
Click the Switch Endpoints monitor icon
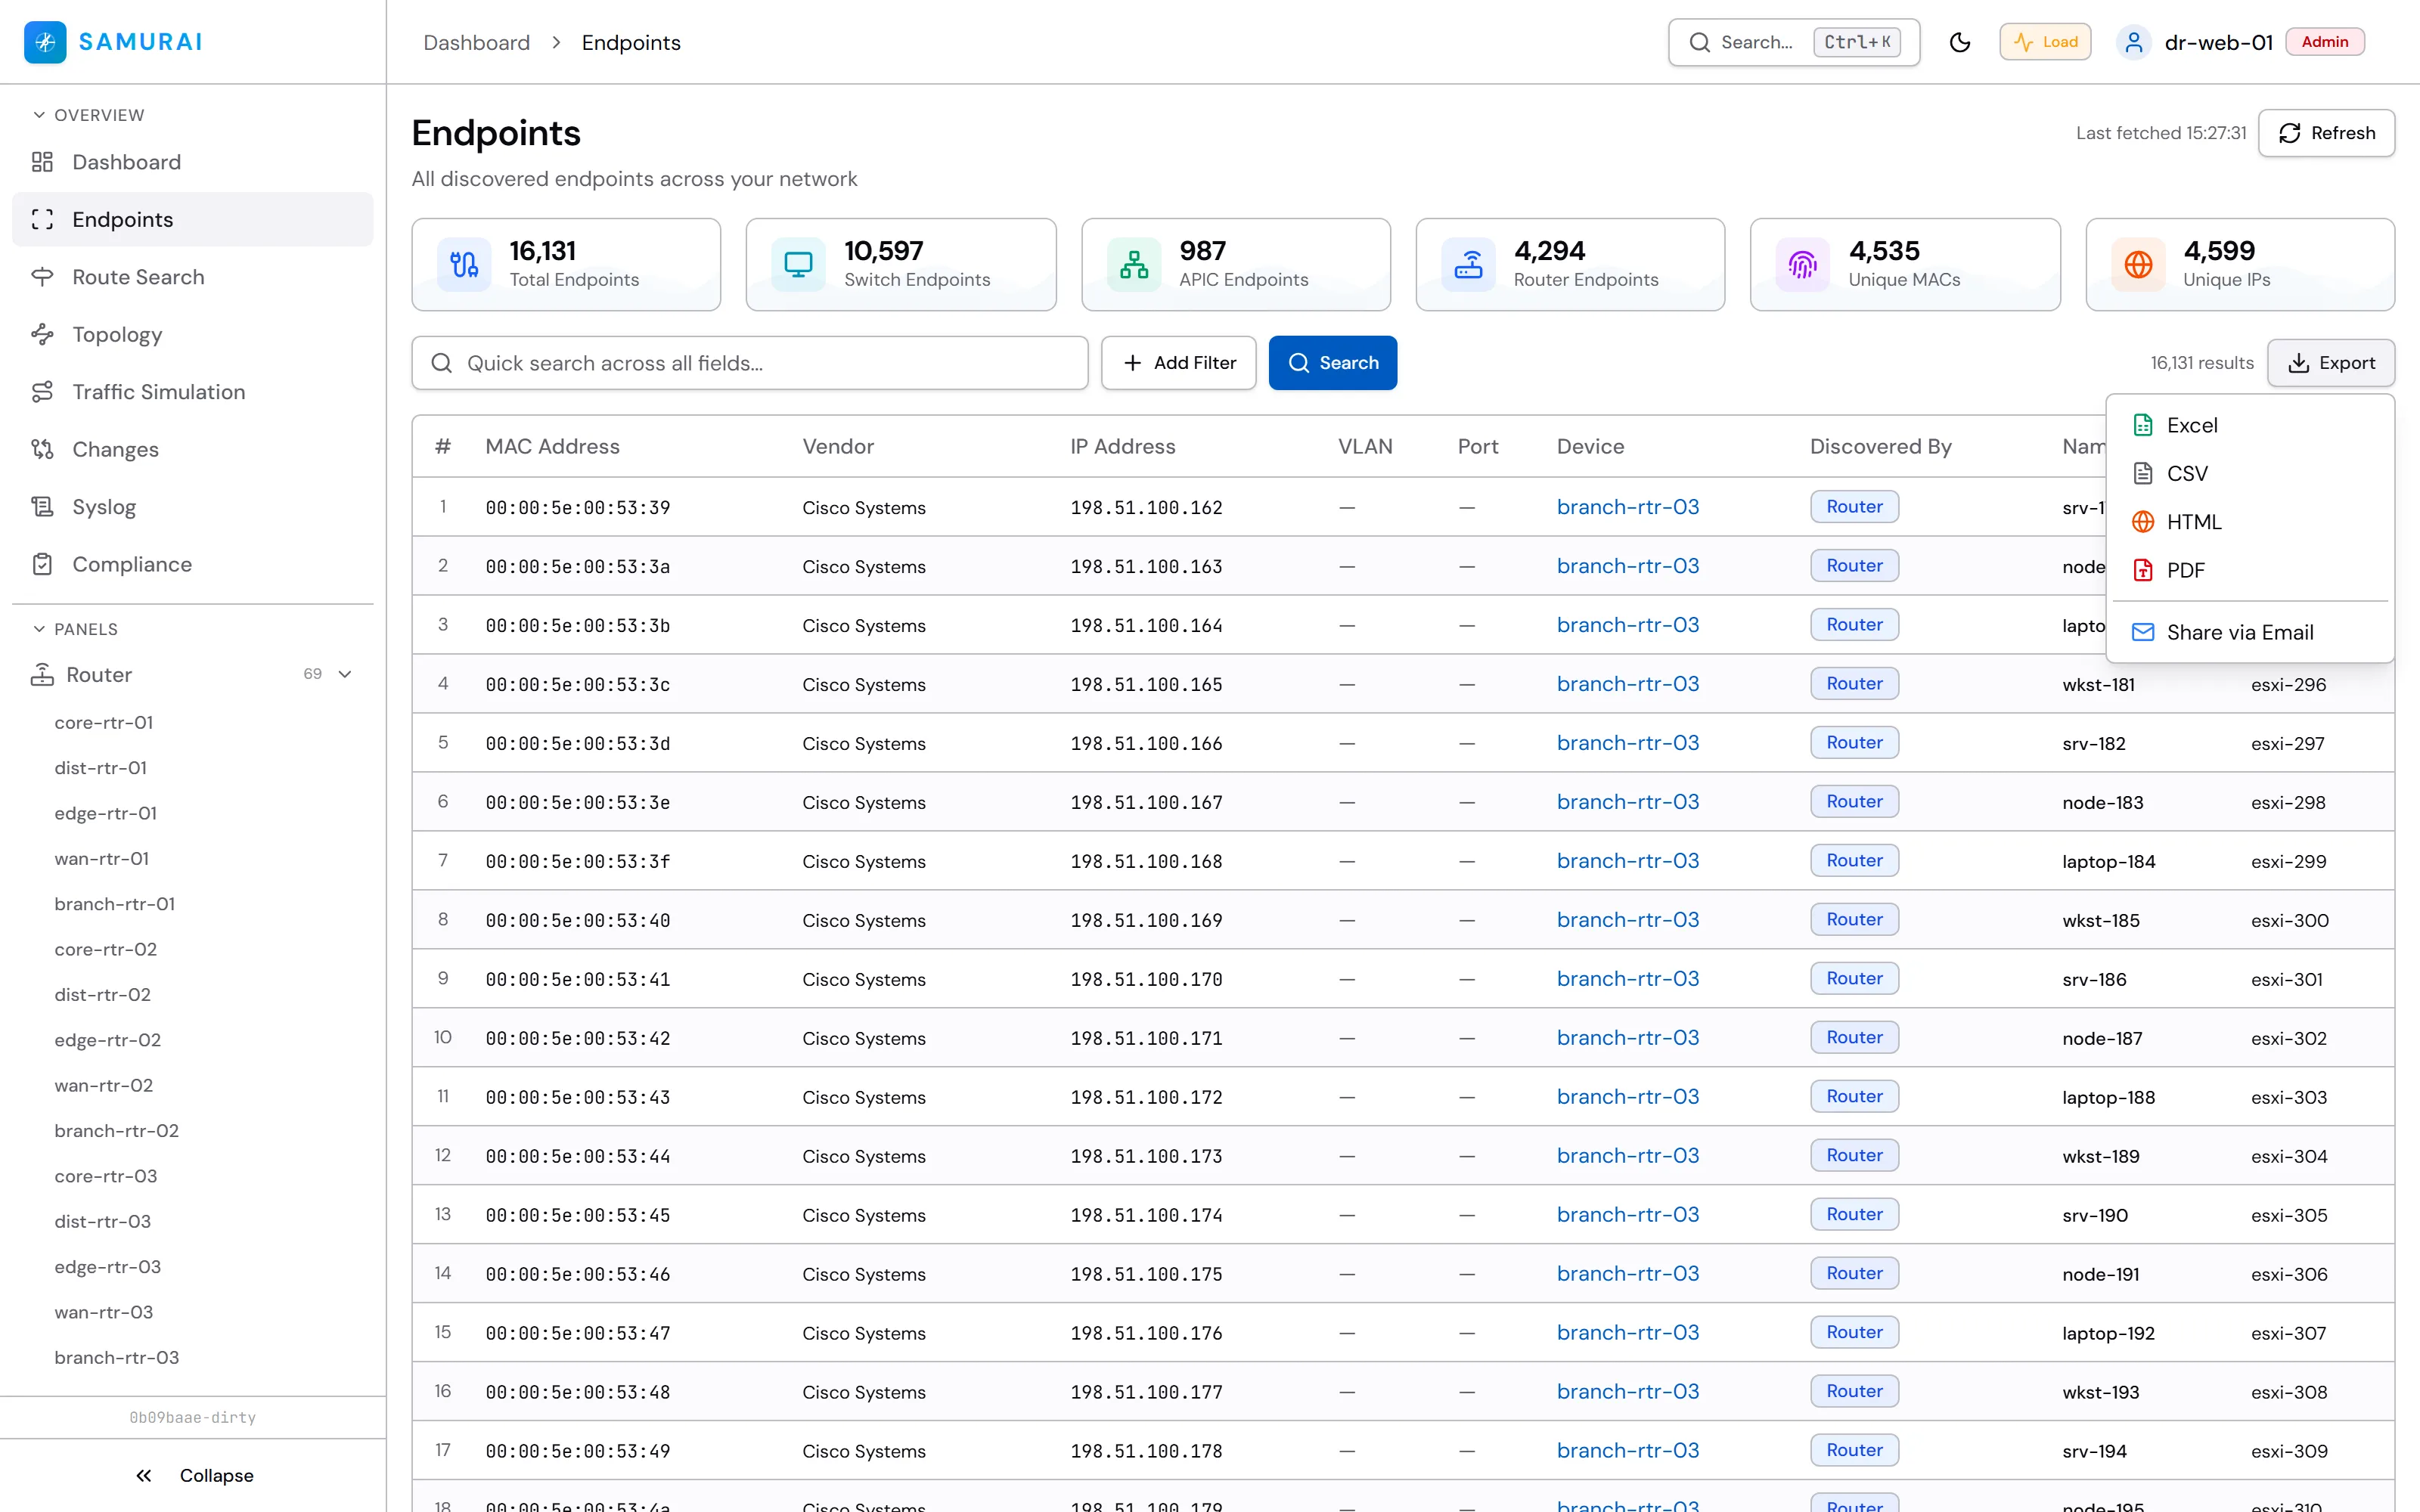[798, 265]
